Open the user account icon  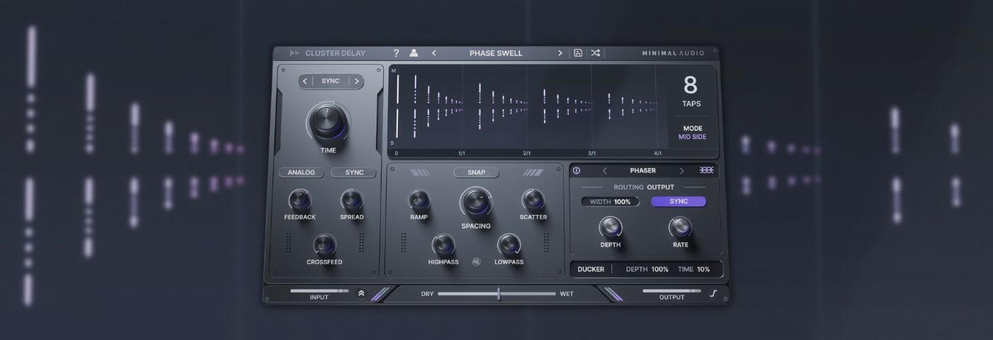(414, 53)
